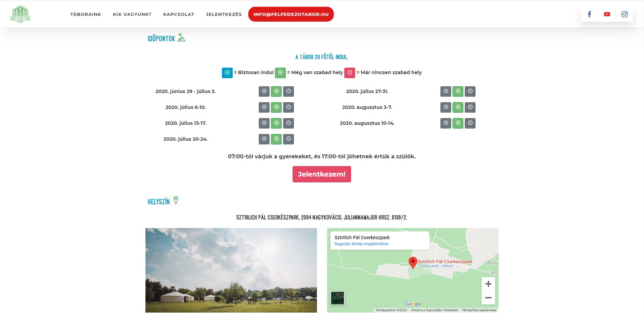
Task: Open the Instagram profile icon
Action: (624, 14)
